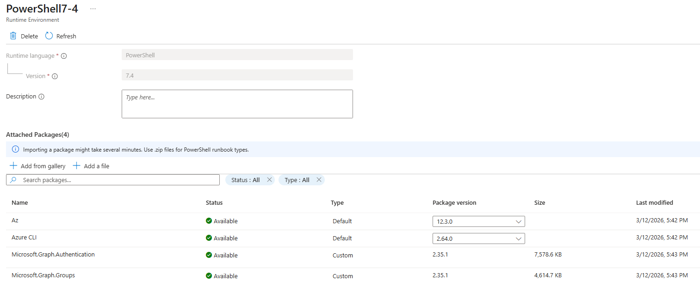Focus the Description text area
The width and height of the screenshot is (700, 287).
tap(237, 104)
